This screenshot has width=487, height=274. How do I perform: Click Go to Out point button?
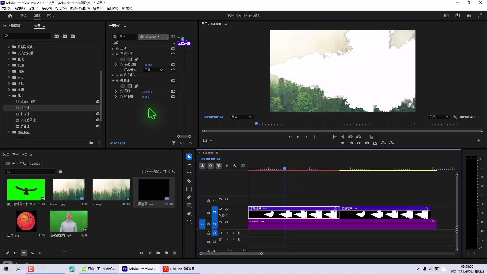[x=342, y=137]
